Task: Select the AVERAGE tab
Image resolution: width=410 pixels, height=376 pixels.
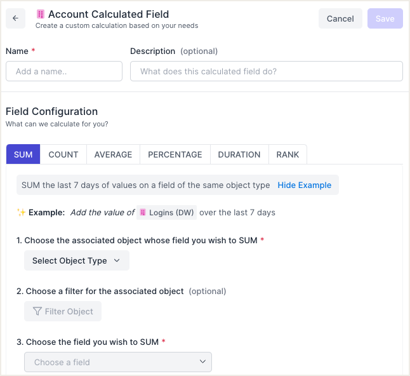Action: tap(113, 154)
